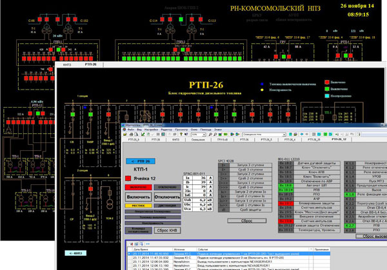Screen dimensions: 387x270
Task: Click green breaker between С-114 and С-113
Action: pos(181,19)
